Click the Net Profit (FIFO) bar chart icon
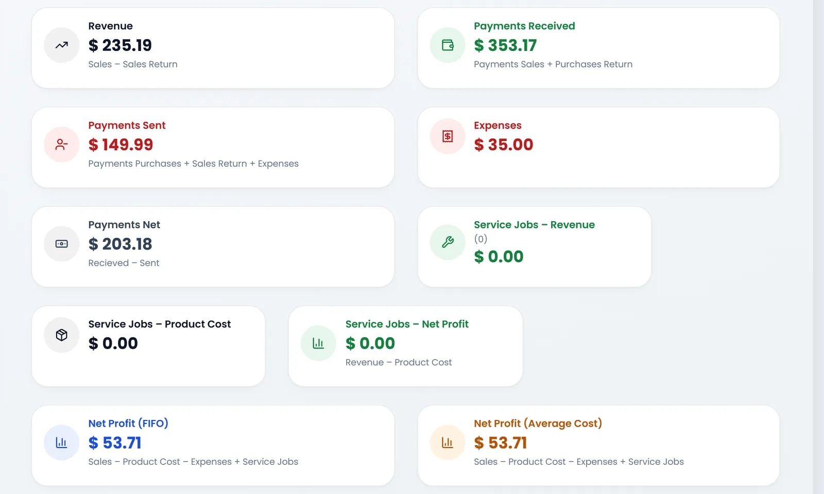This screenshot has height=494, width=824. pyautogui.click(x=62, y=443)
